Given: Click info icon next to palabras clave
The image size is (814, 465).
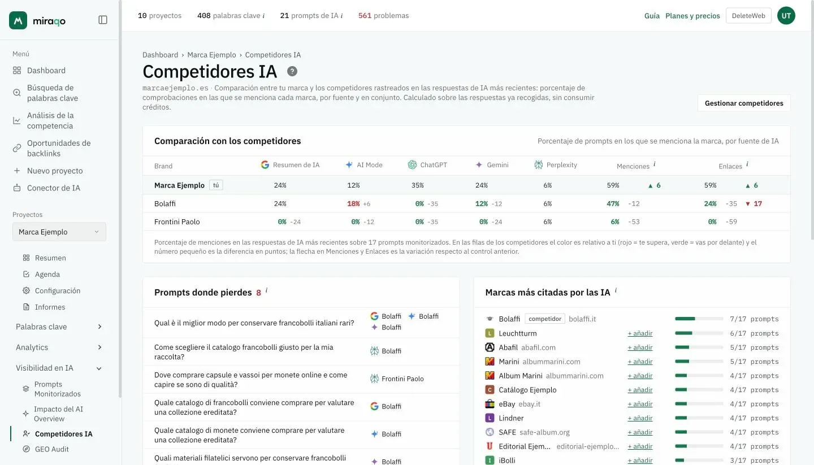Looking at the screenshot, I should (263, 16).
